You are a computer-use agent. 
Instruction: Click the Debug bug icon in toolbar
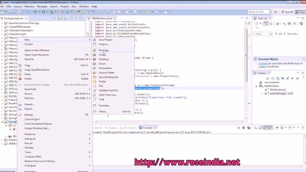[x=35, y=12]
